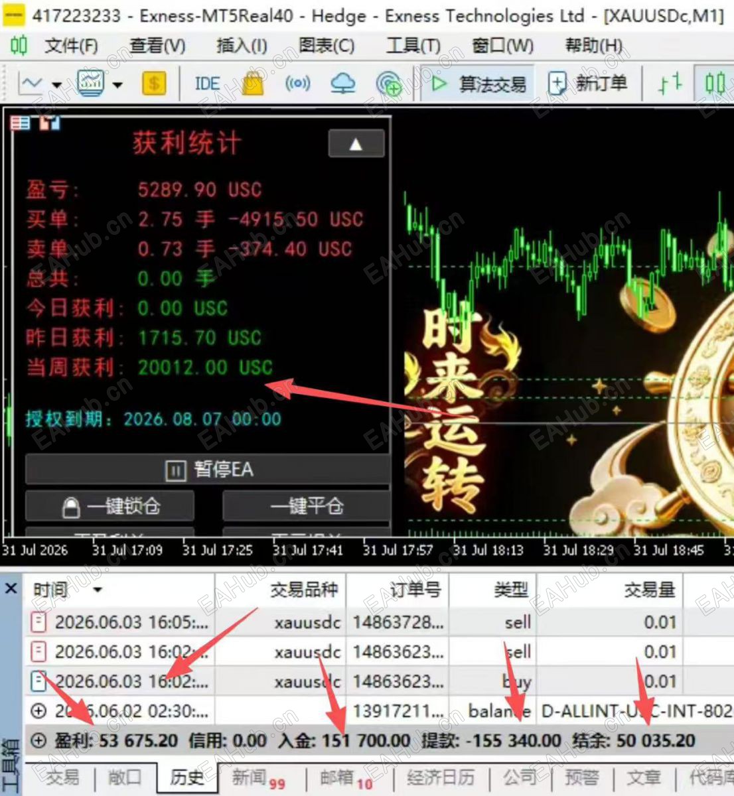Screen dimensions: 734x796
Task: Select the 2026.06.03 16:05 sell row
Action: (x=379, y=622)
